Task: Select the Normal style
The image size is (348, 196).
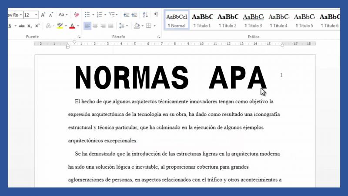Action: point(176,20)
